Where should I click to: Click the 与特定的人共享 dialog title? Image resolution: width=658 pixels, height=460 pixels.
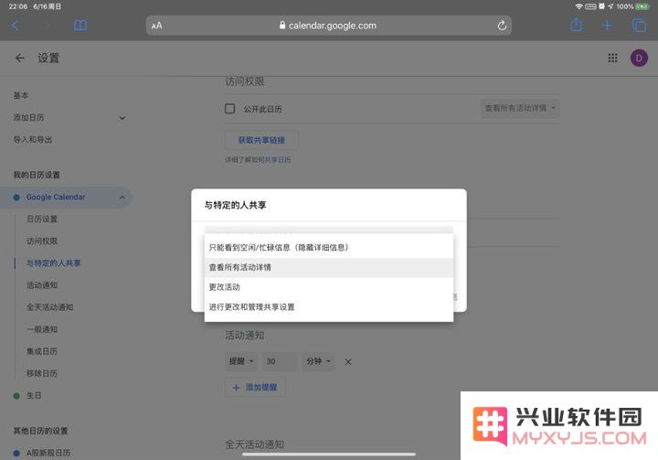pyautogui.click(x=235, y=205)
